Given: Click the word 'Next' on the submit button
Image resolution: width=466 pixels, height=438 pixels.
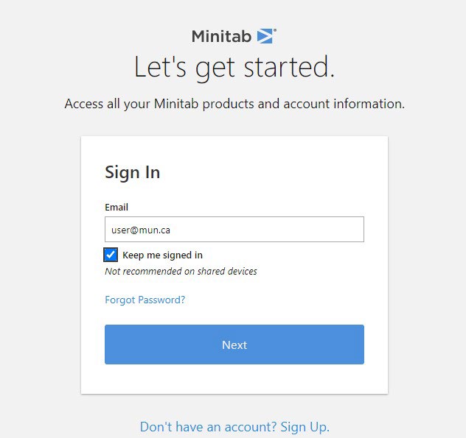Looking at the screenshot, I should pyautogui.click(x=234, y=345).
